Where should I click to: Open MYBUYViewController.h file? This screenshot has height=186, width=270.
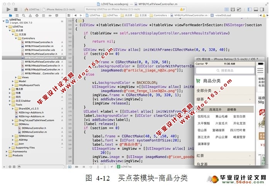[37, 42]
